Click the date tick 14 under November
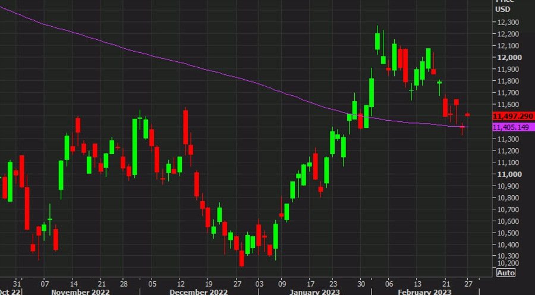Screen dimensions: 535x295 (x=73, y=283)
